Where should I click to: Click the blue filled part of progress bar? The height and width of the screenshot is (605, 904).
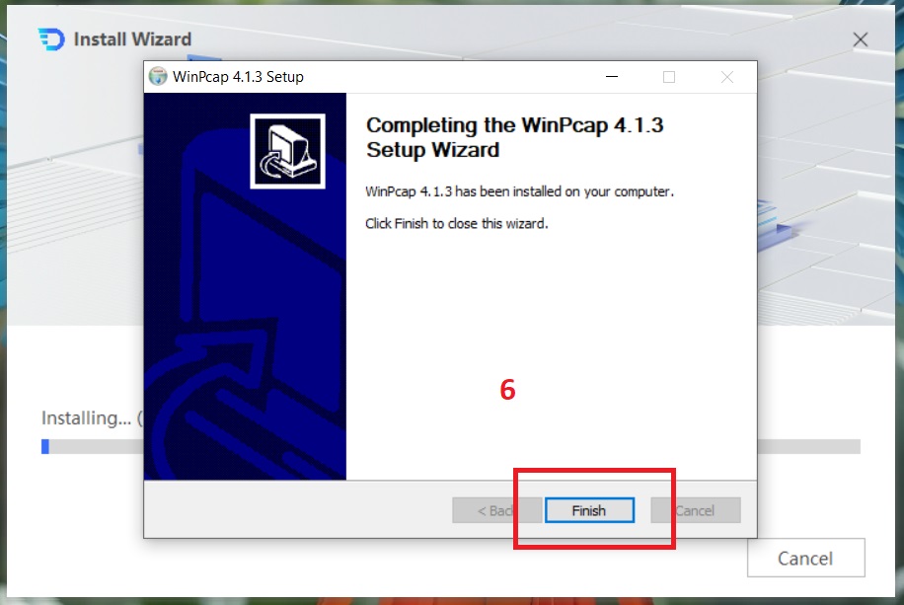(45, 446)
